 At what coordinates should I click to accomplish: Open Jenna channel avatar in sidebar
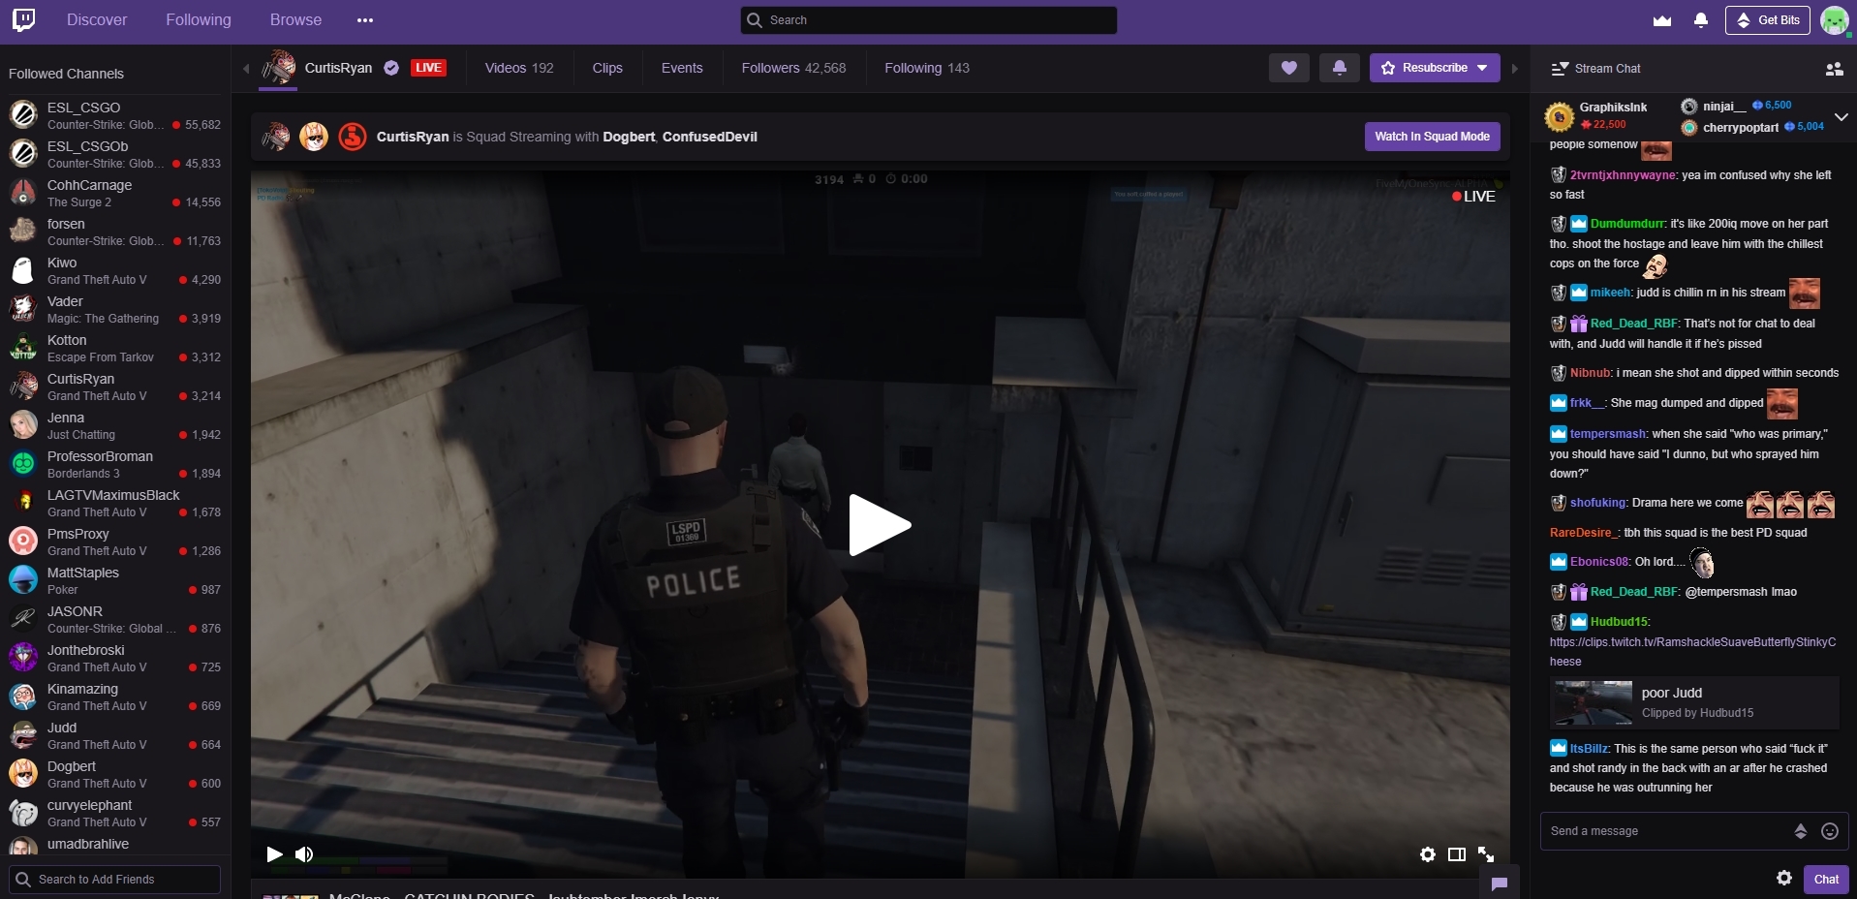[x=23, y=425]
